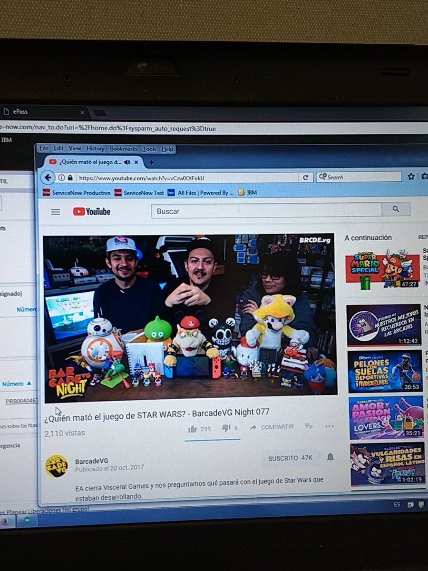
Task: Open the Help menu
Action: [x=167, y=149]
